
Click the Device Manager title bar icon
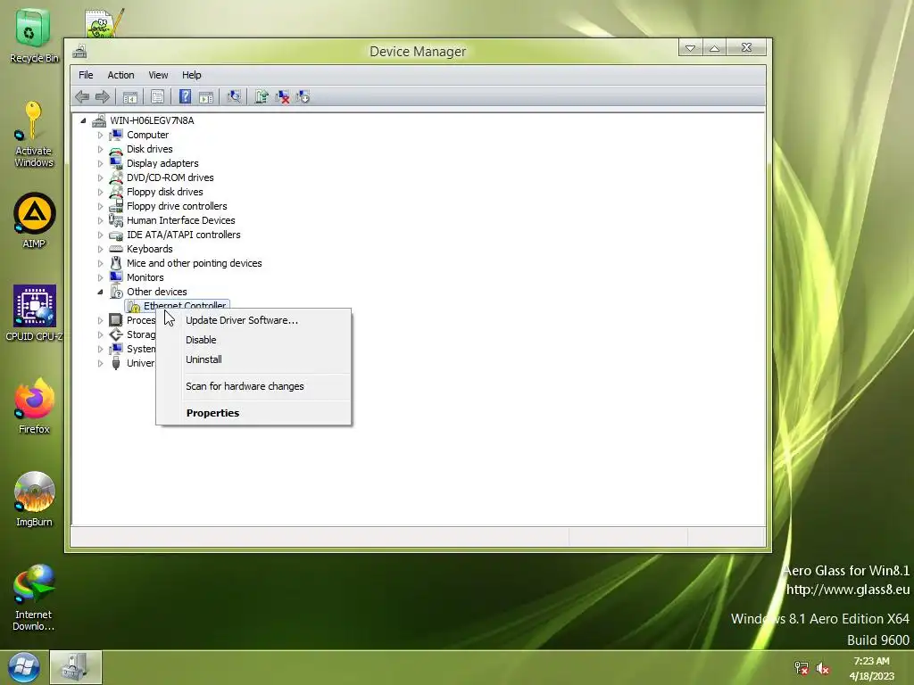[x=79, y=51]
